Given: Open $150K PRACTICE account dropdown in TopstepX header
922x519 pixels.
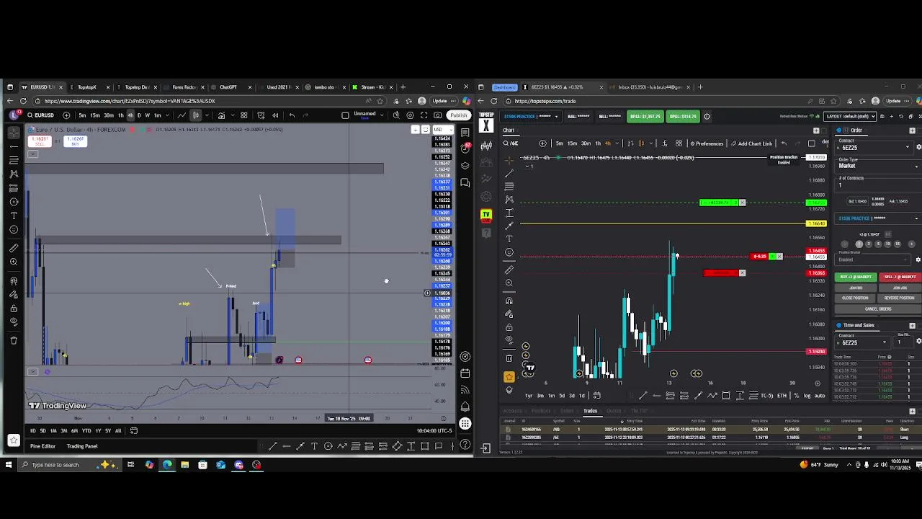Looking at the screenshot, I should [530, 116].
